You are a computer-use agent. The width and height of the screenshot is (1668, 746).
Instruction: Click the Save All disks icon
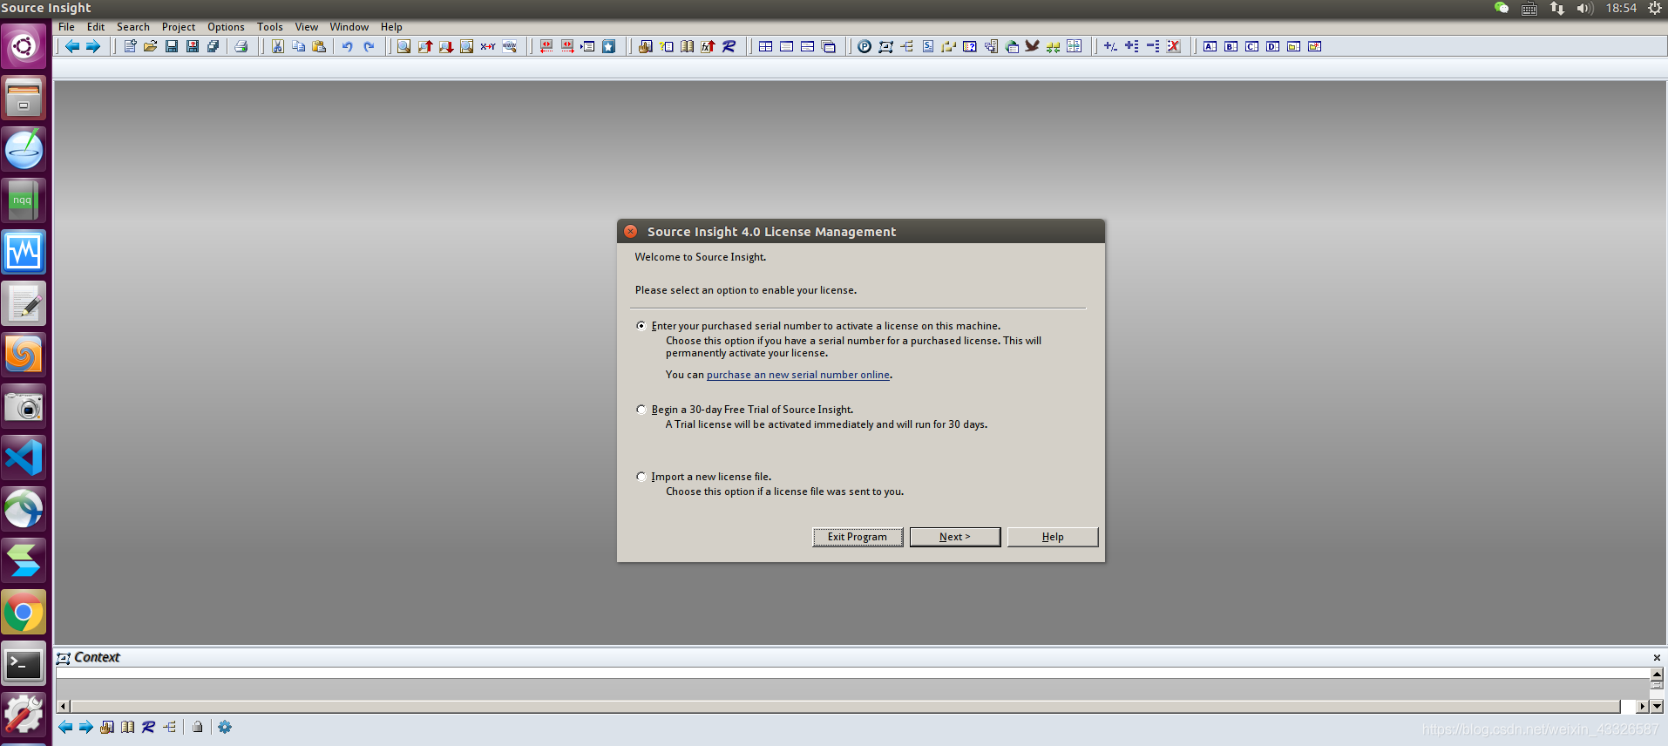point(213,46)
